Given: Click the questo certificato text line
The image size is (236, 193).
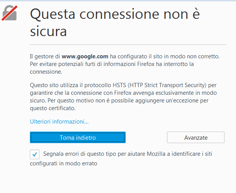Looking at the screenshot, I should pyautogui.click(x=53, y=108).
